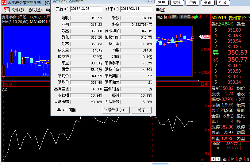Screen dimensions: 250x165
Task: Click the 成交额 value 502亿
Action: pos(86,57)
